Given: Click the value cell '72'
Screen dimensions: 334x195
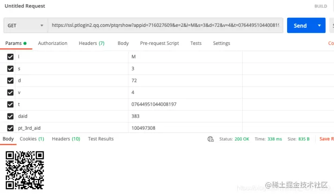Looking at the screenshot, I should (x=185, y=81).
